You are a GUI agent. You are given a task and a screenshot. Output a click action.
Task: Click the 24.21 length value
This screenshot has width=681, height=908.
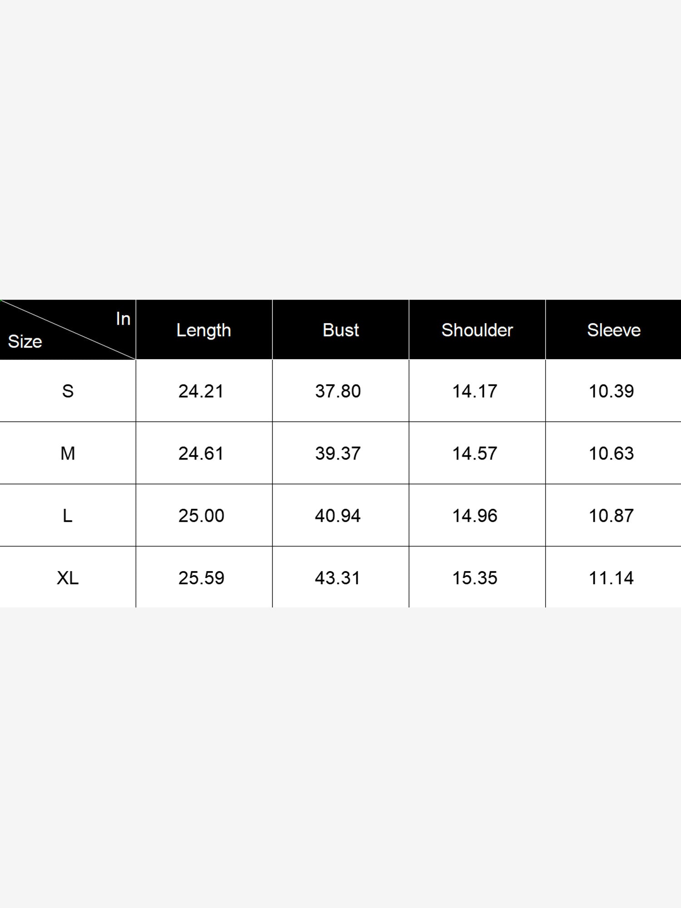tap(201, 391)
